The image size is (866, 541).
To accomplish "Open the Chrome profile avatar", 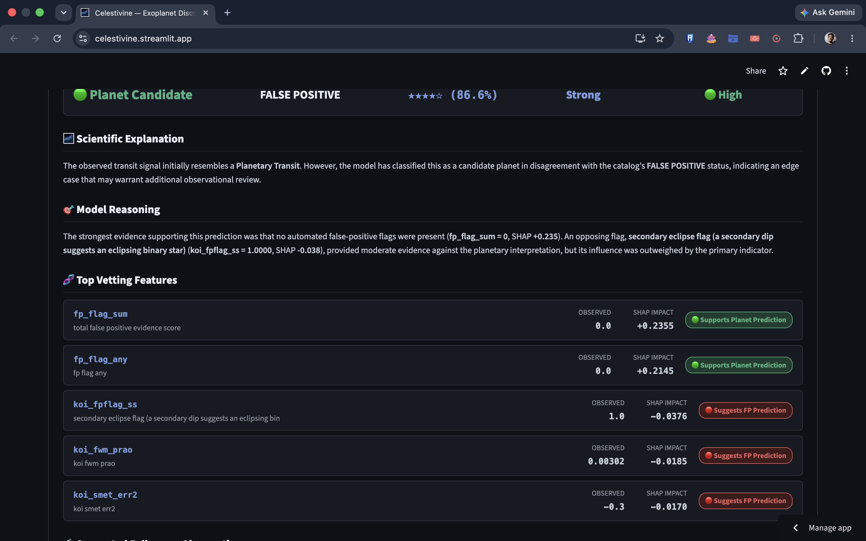I will (x=830, y=38).
